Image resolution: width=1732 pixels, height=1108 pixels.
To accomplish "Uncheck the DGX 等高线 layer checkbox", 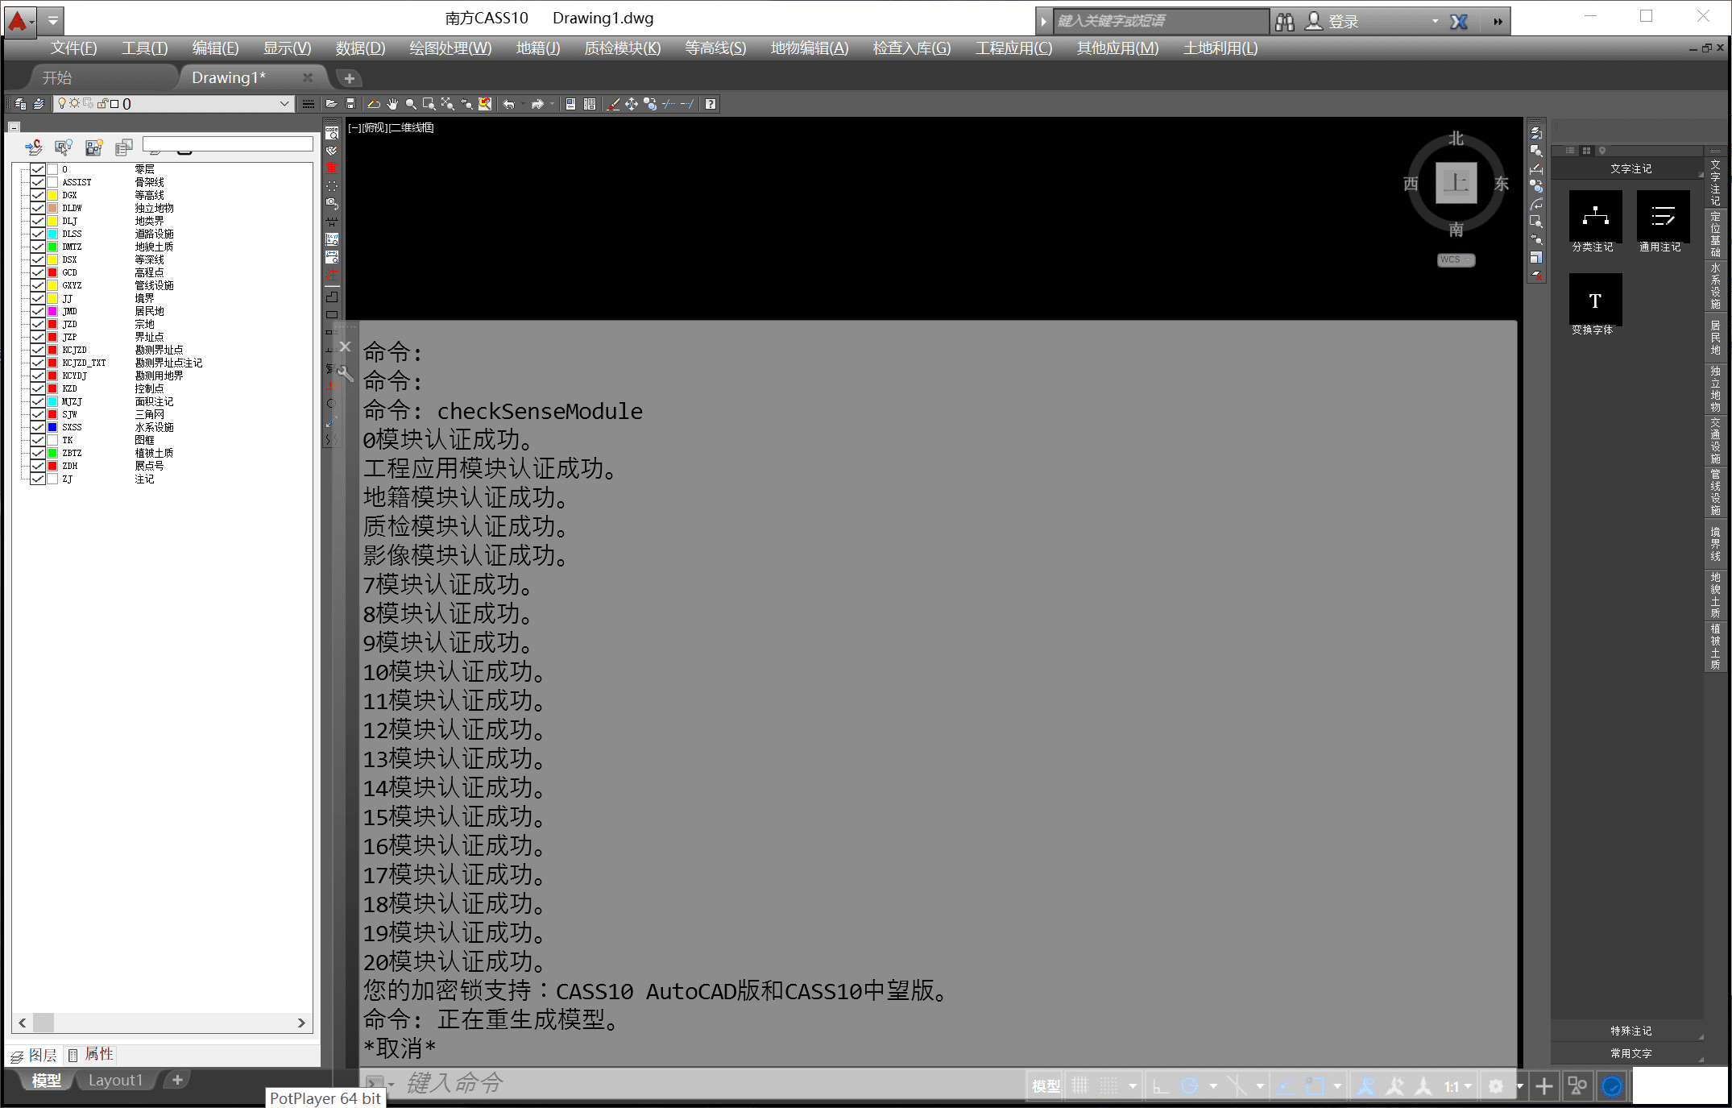I will (x=37, y=195).
